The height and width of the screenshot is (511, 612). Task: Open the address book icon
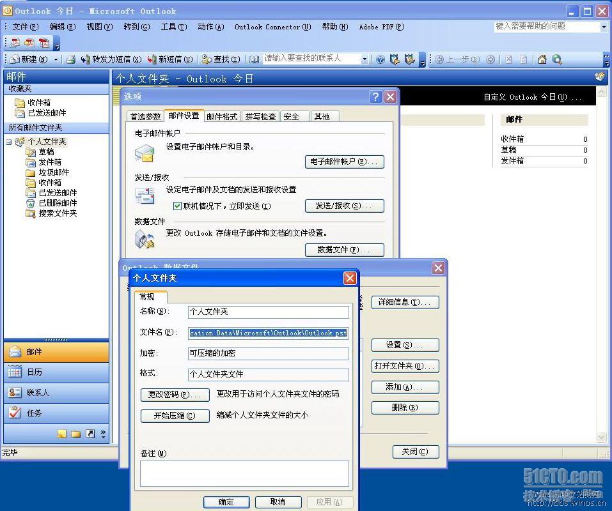tap(254, 59)
